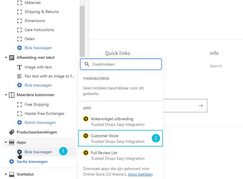Click the Trusted Shops icon beside Full Review List

click(86, 153)
